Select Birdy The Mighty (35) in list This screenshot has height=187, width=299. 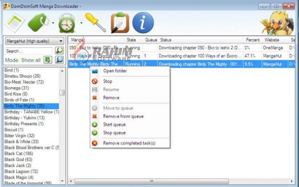[x=31, y=106]
